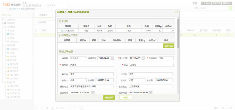Open the calendar picker for 到货时限
Screen dimensions: 235x110
coord(93,92)
